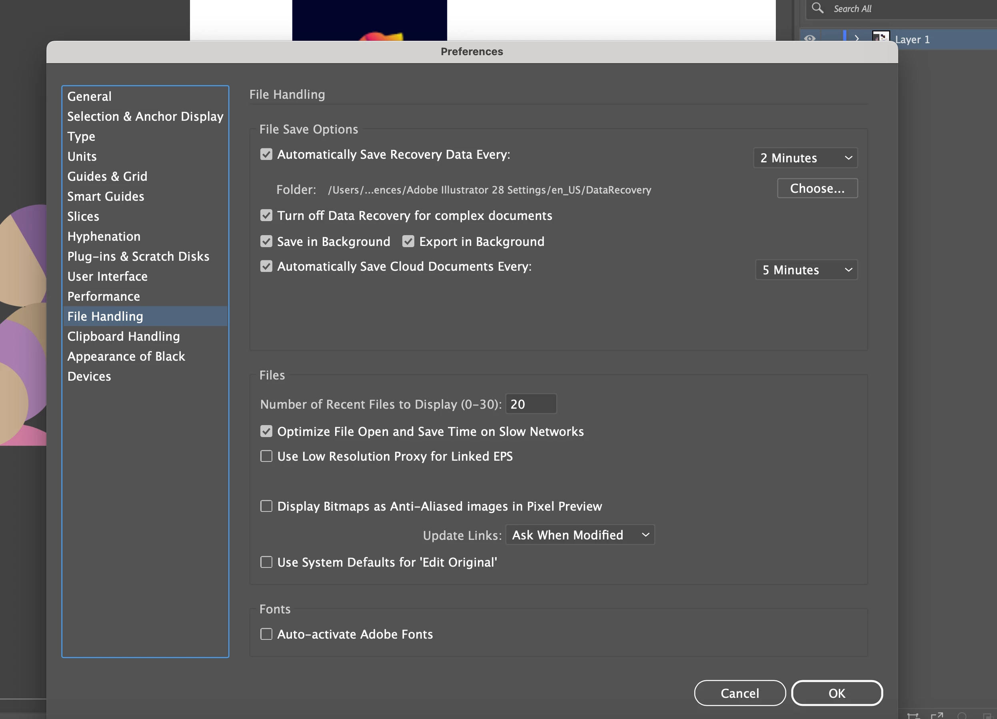Click the recent files number field
Screen dimensions: 997x719
(531, 404)
